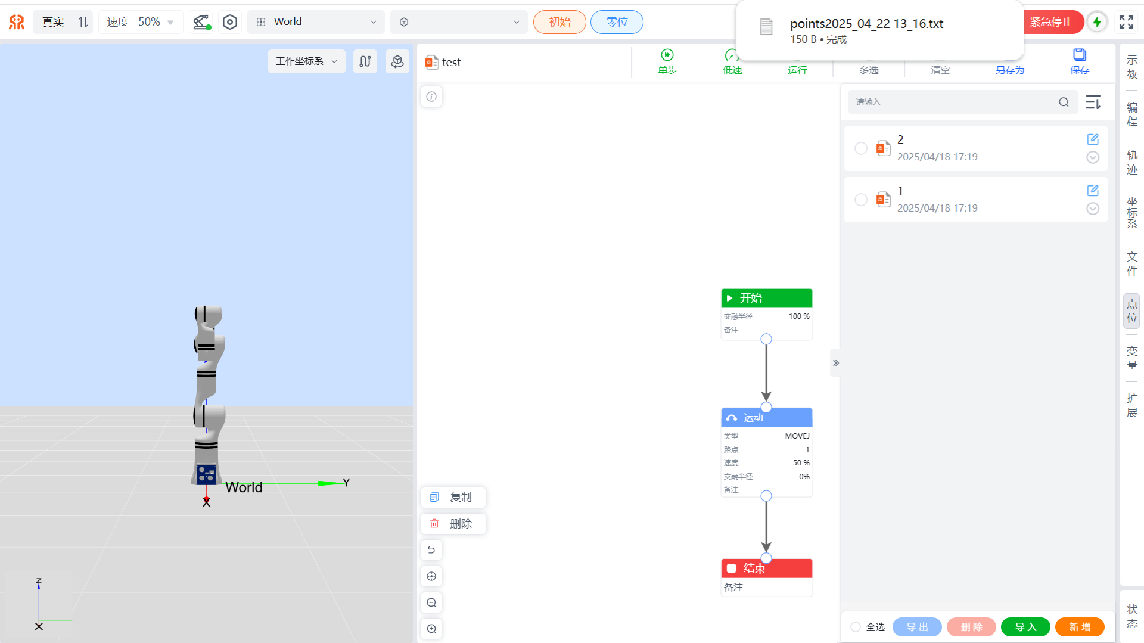Click the single-step (单步) run icon
The image size is (1144, 643).
(667, 55)
